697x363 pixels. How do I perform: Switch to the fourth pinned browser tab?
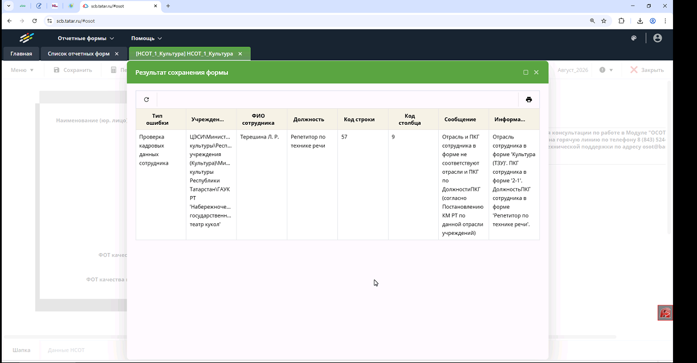[71, 6]
